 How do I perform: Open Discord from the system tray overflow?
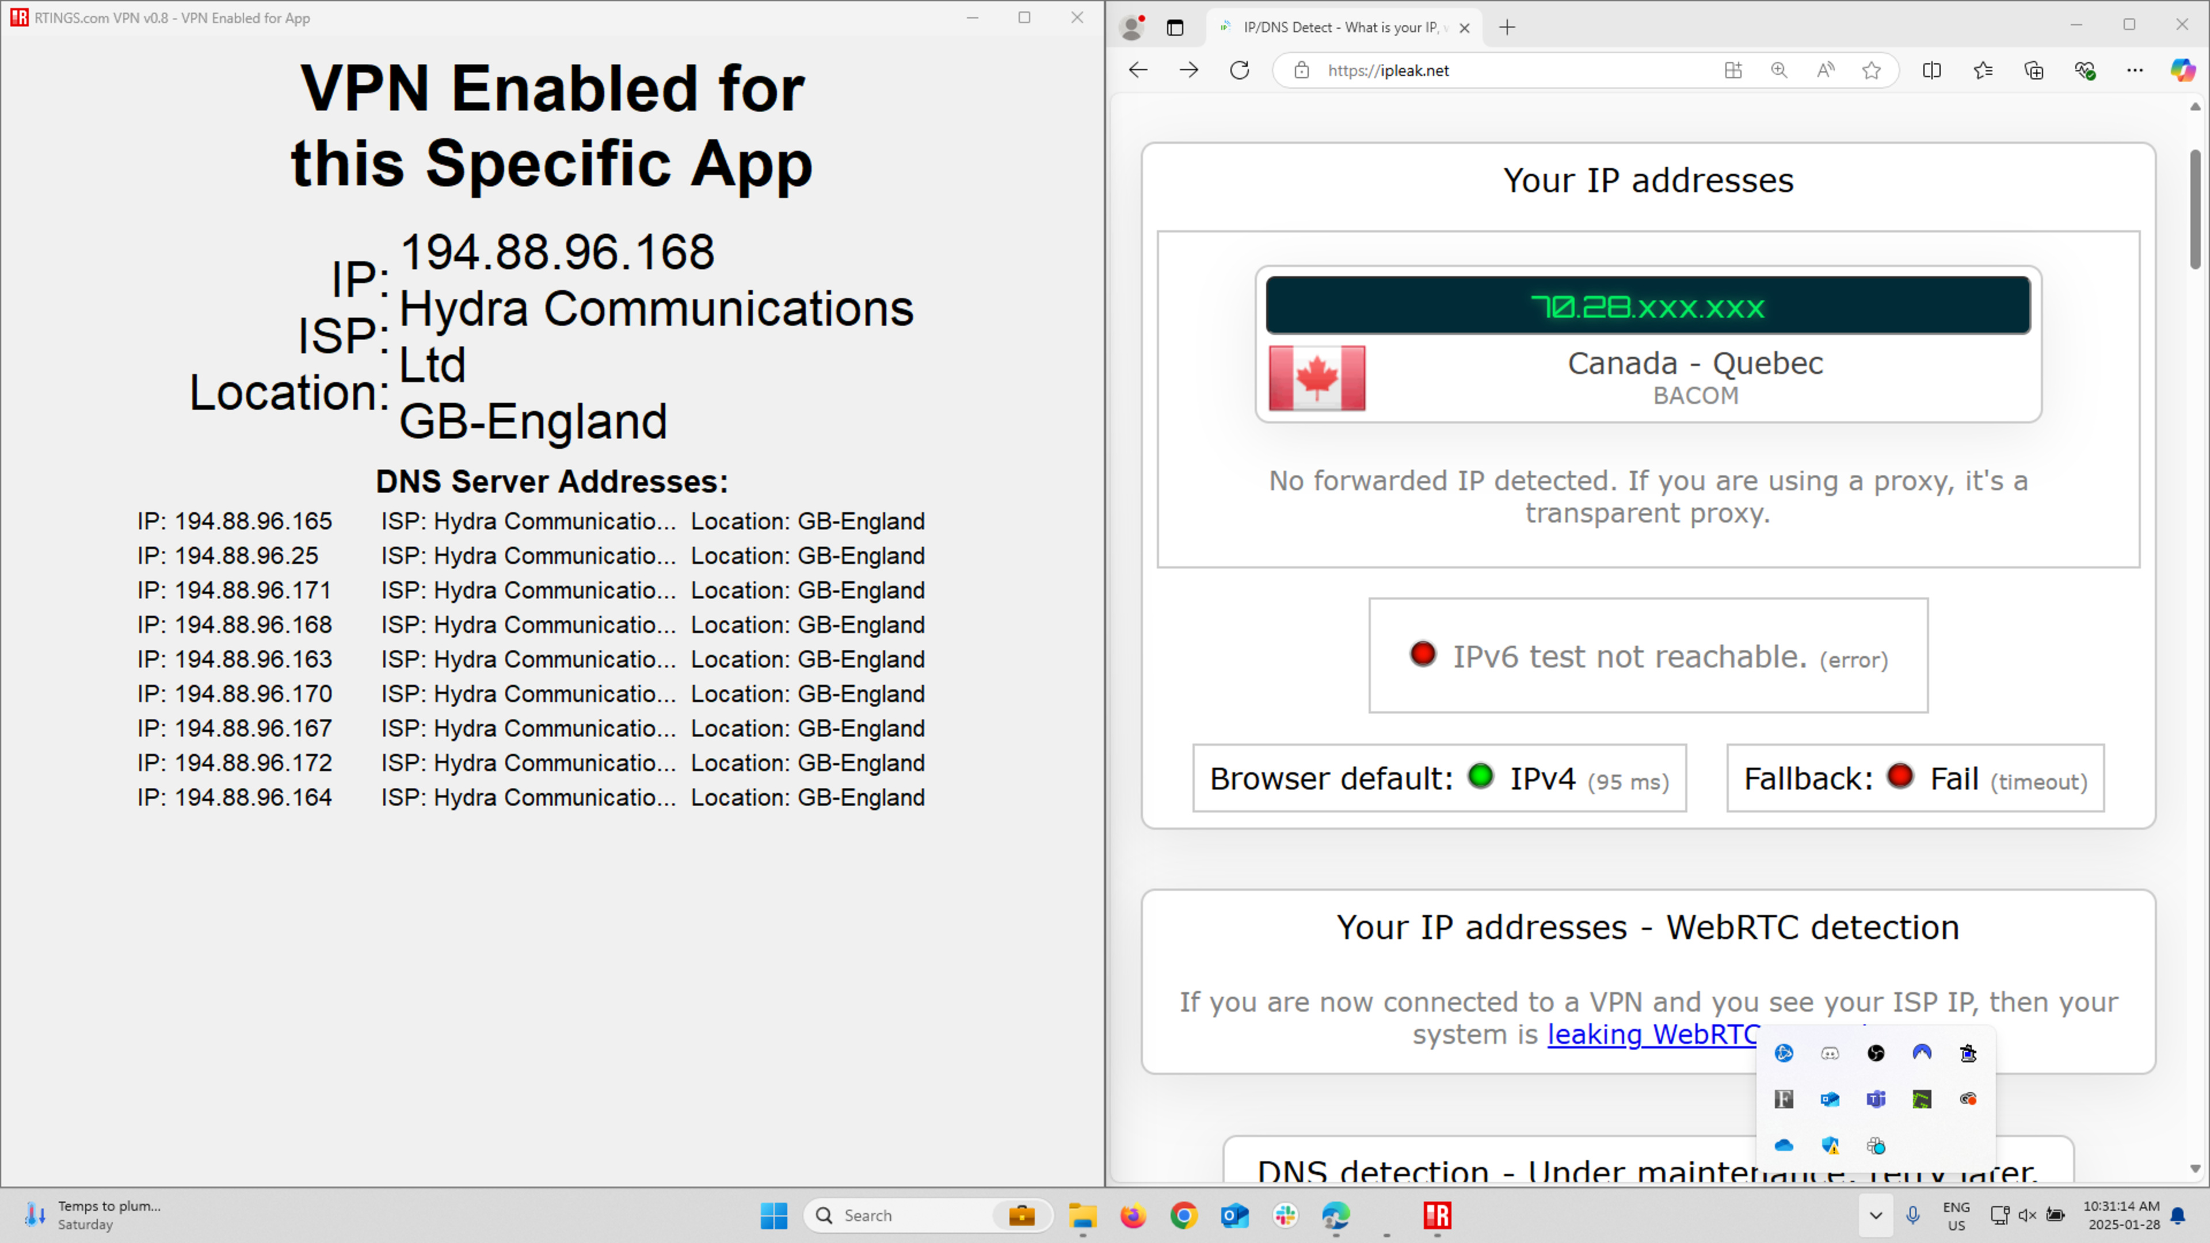pyautogui.click(x=1830, y=1054)
